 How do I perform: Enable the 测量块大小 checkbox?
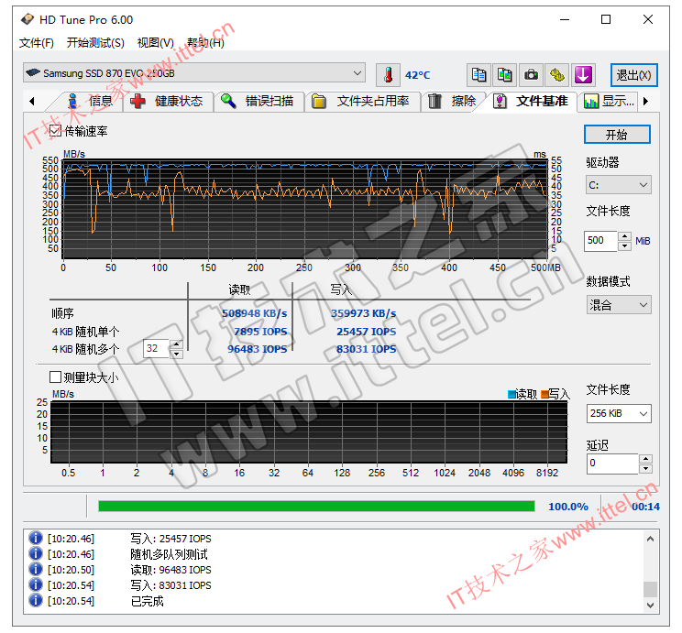[56, 377]
